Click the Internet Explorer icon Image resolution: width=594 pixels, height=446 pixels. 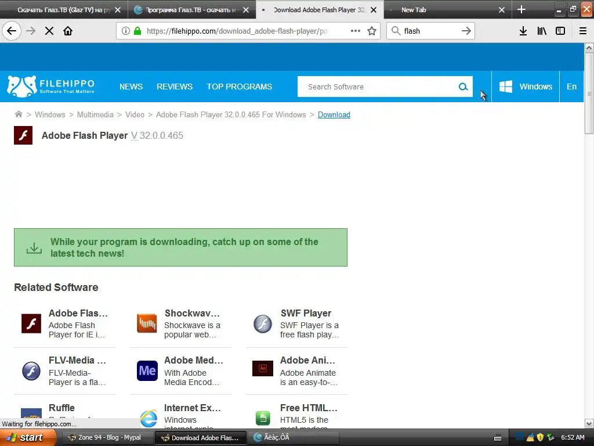pyautogui.click(x=148, y=418)
